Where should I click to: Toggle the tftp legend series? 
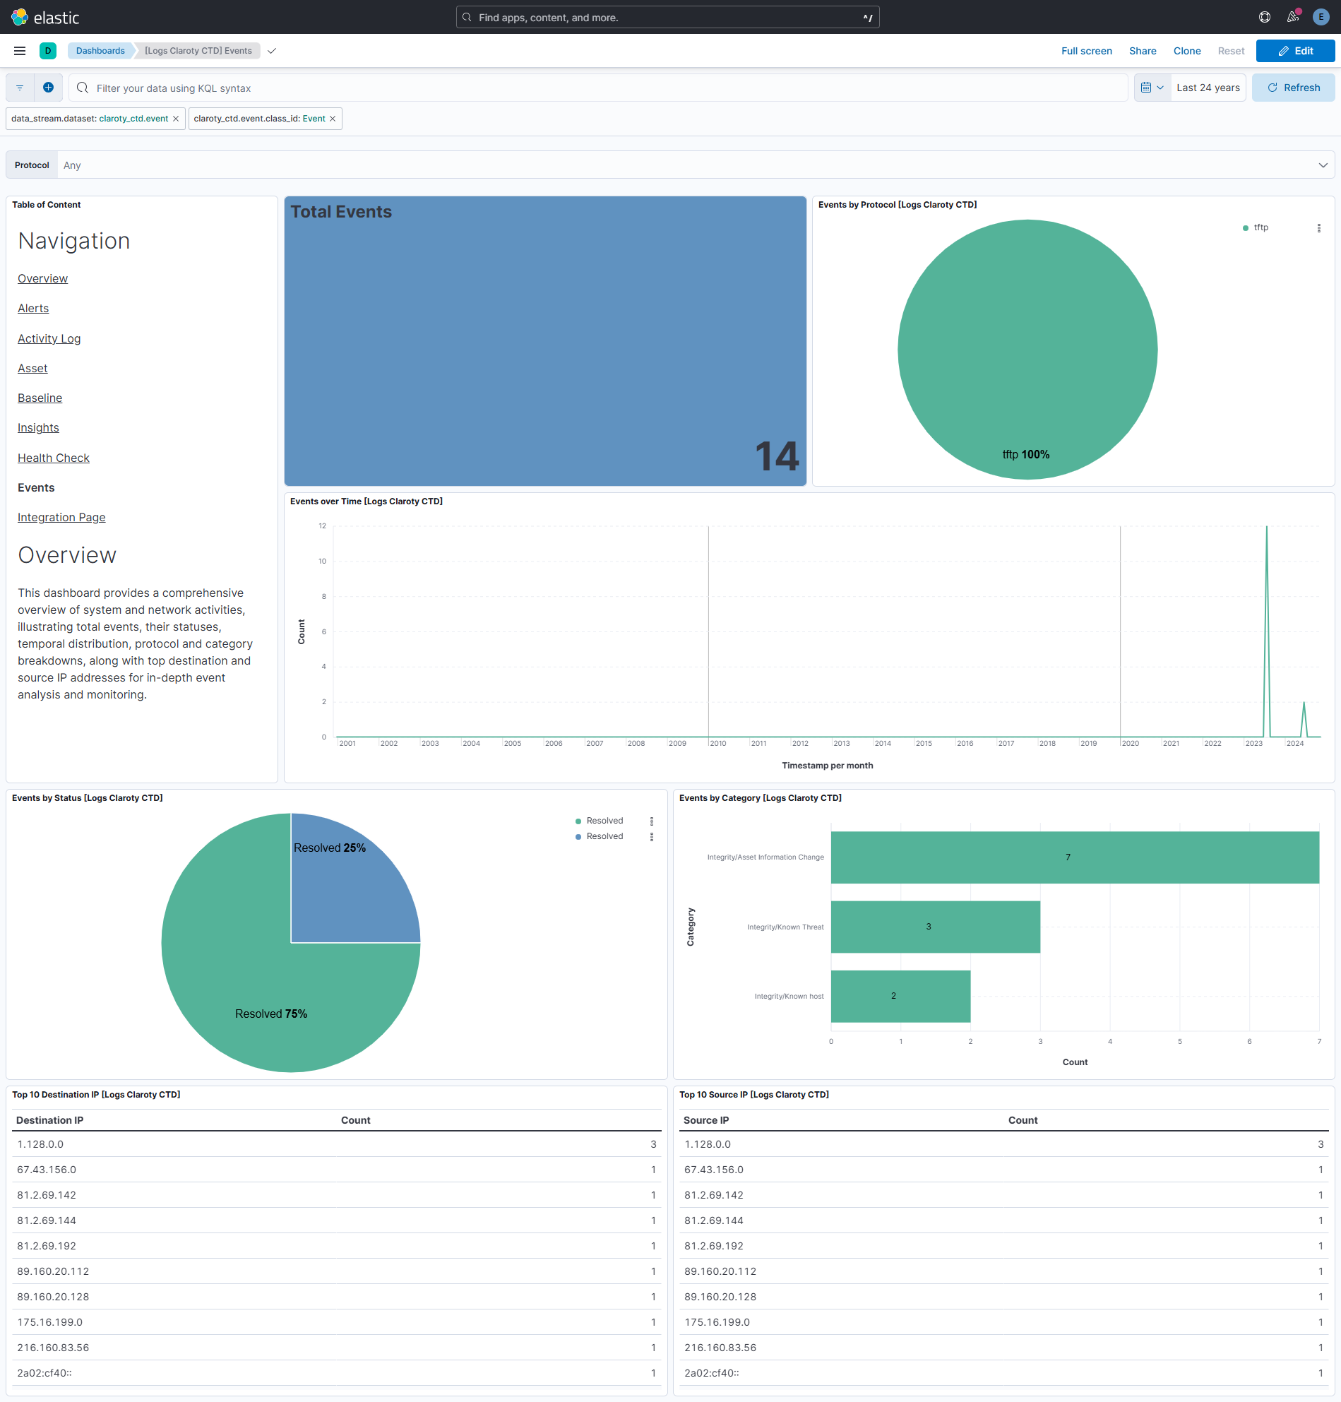point(1260,227)
